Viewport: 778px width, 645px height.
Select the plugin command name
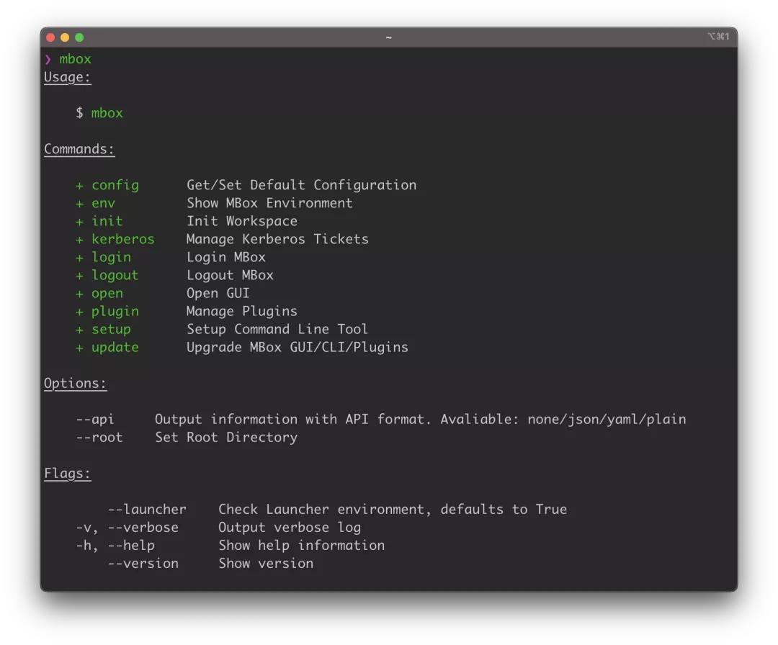click(115, 312)
